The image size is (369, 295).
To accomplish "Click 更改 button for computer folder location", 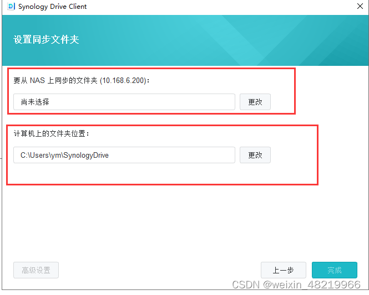I will tap(255, 155).
